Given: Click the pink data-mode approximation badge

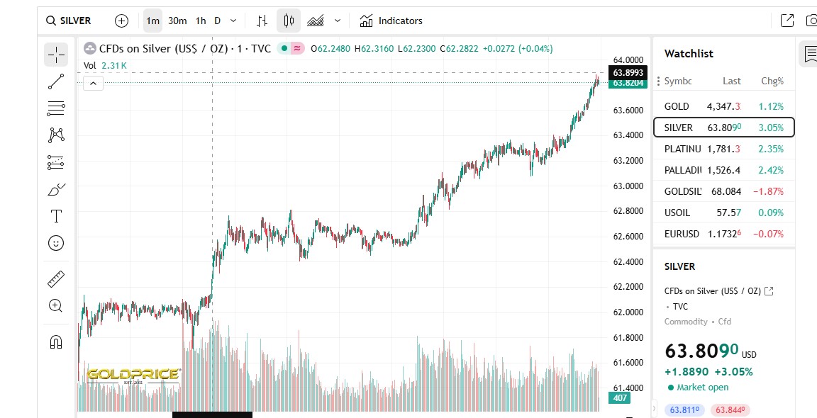Looking at the screenshot, I should (x=298, y=48).
